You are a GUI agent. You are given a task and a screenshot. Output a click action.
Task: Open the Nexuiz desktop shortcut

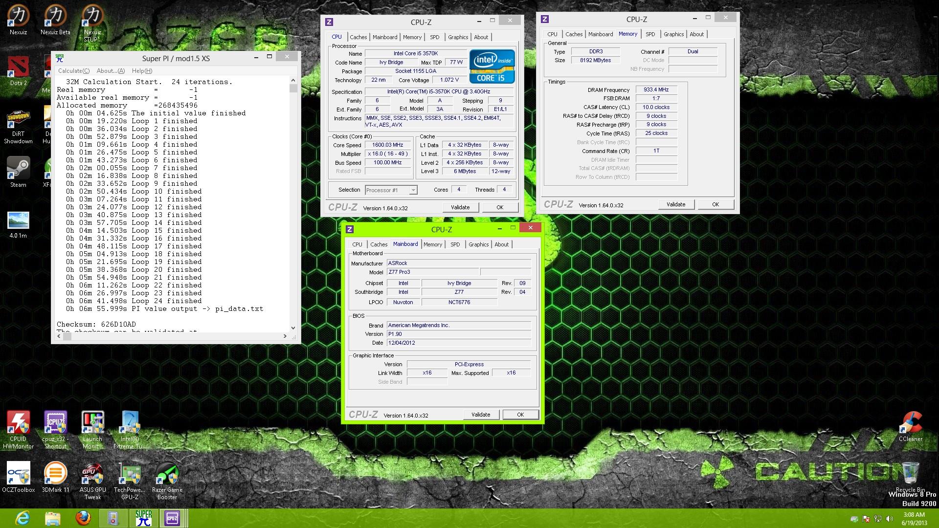tap(18, 20)
